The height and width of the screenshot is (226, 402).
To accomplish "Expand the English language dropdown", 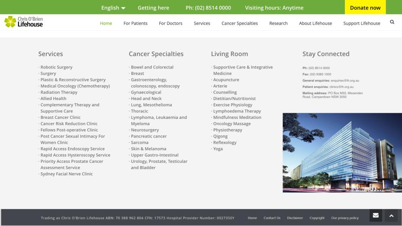I will click(113, 8).
